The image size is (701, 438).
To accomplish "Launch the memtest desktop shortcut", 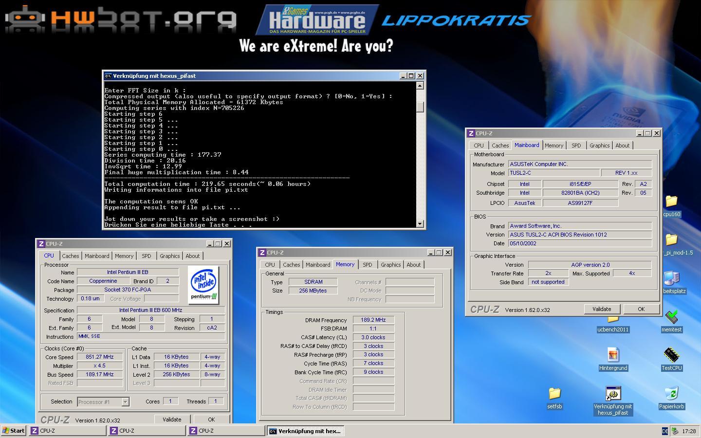I will click(671, 316).
